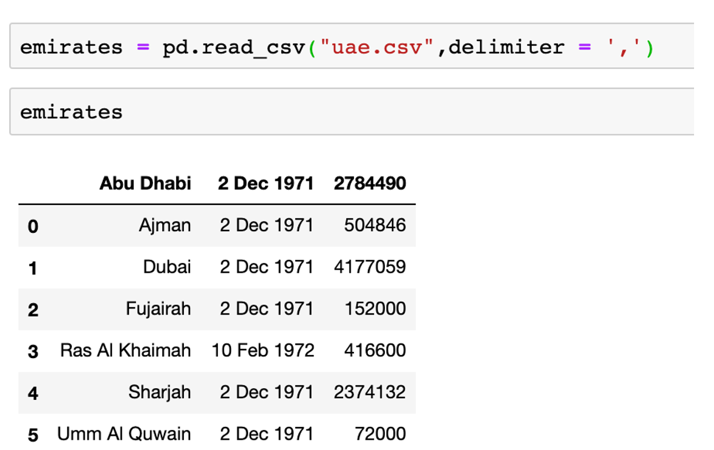Click the Dubai cell

167,267
